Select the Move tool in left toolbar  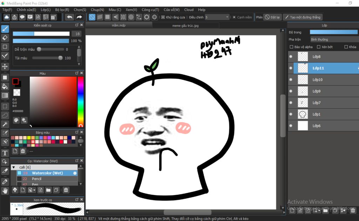(x=5, y=66)
